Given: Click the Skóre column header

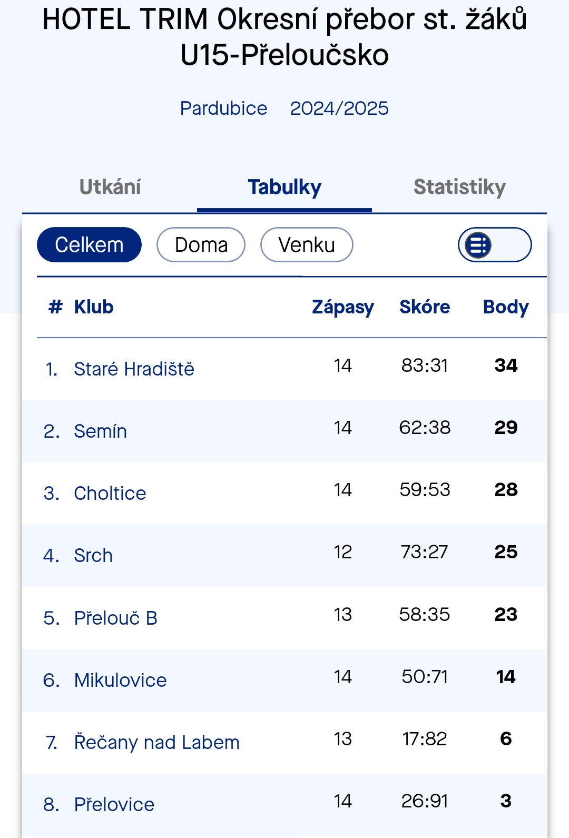Looking at the screenshot, I should [x=425, y=307].
